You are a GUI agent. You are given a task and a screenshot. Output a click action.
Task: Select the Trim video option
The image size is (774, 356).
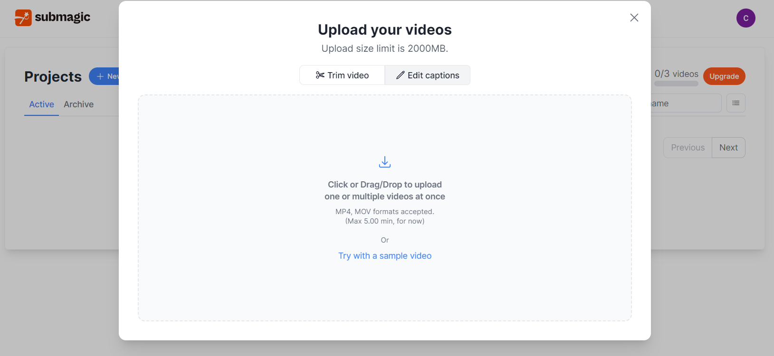click(x=342, y=75)
